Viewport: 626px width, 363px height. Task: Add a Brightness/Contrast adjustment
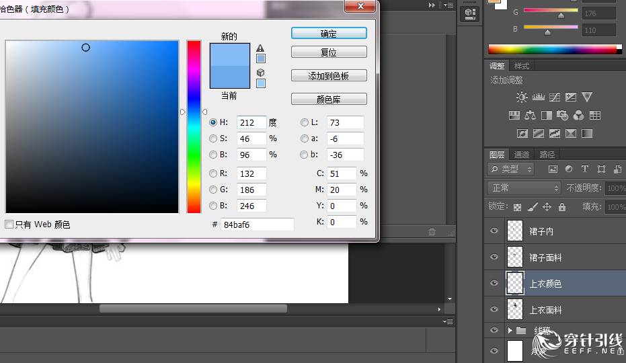522,97
